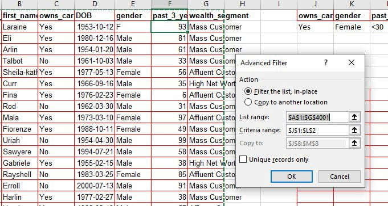Select the cell with value 6
This screenshot has width=388, height=206.
click(170, 95)
